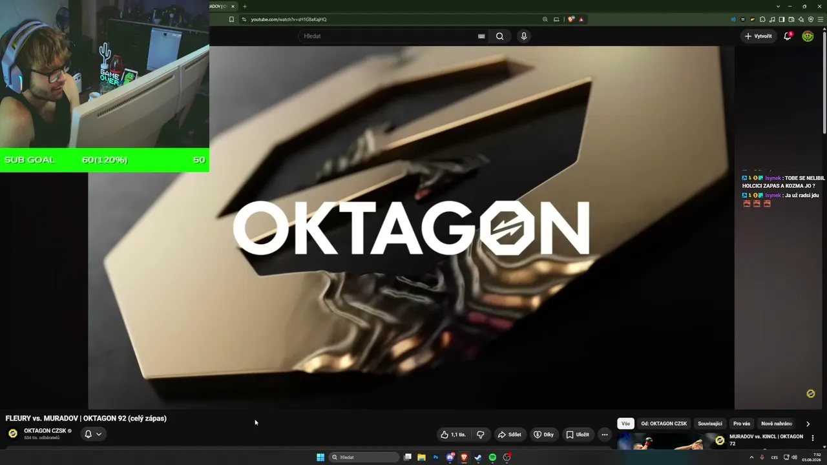
Task: Bookmark this page using the bookmark icon
Action: click(x=231, y=19)
